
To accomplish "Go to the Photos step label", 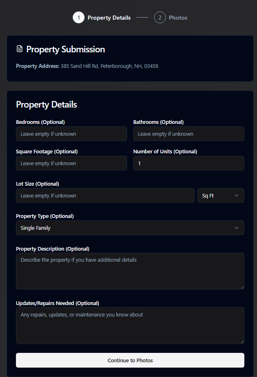I will point(178,18).
